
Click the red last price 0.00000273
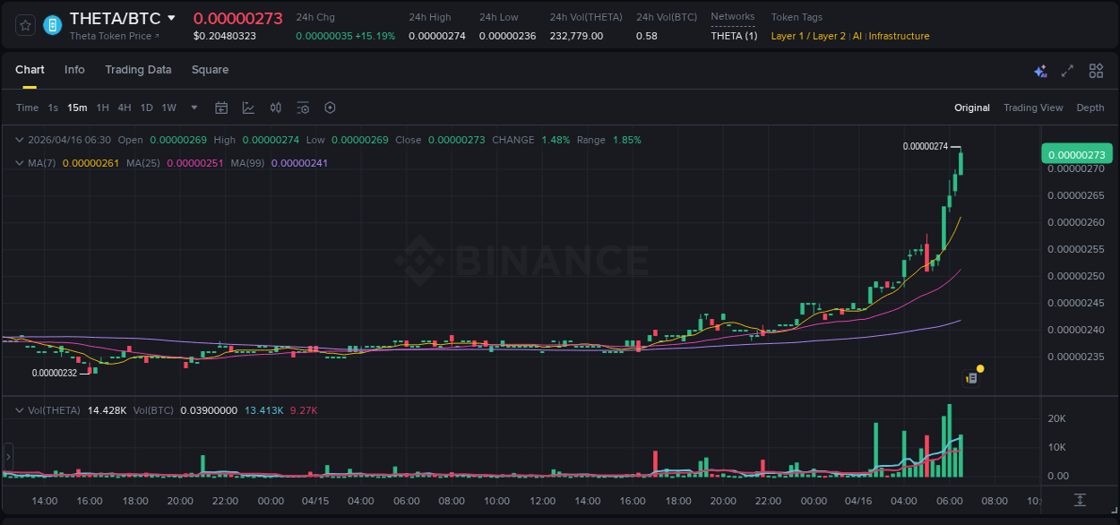[238, 18]
